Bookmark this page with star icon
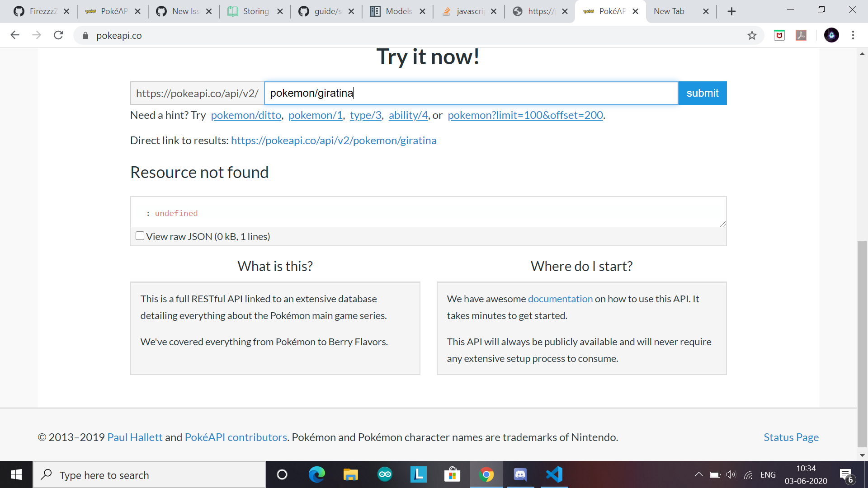Screen dimensions: 868x488 coord(752,35)
